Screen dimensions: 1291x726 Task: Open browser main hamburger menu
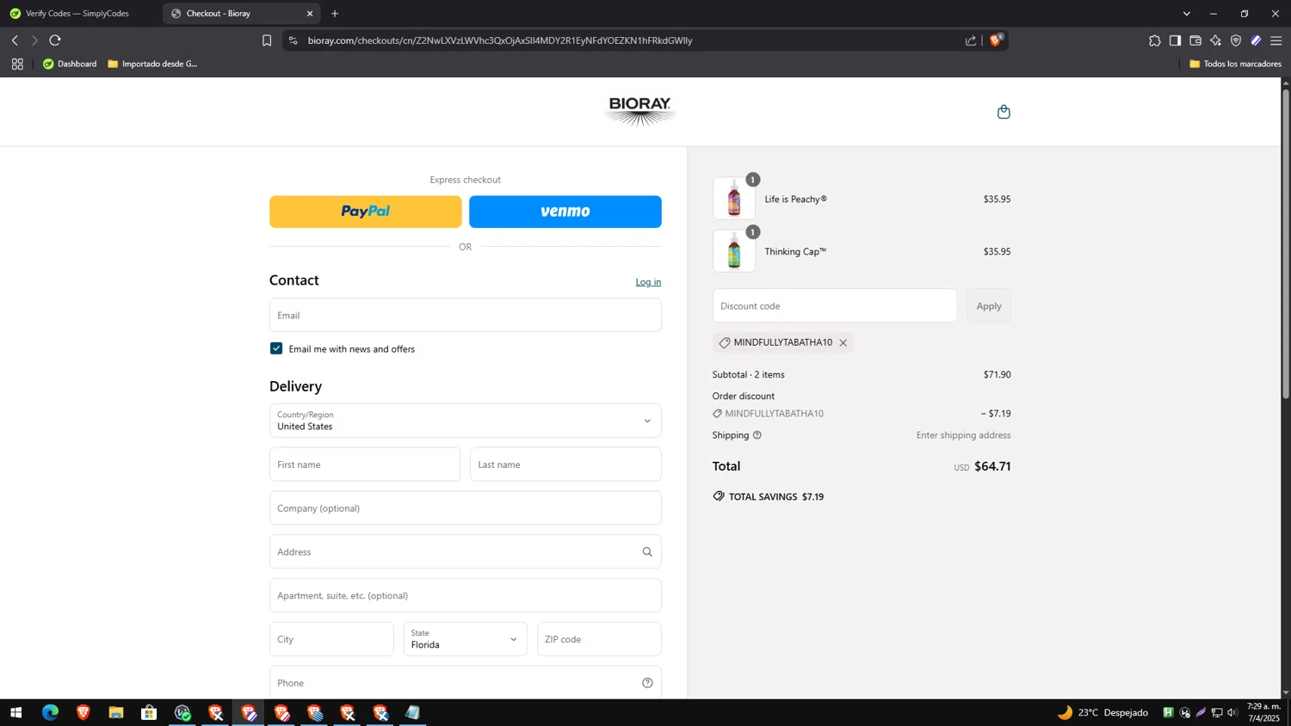coord(1276,40)
